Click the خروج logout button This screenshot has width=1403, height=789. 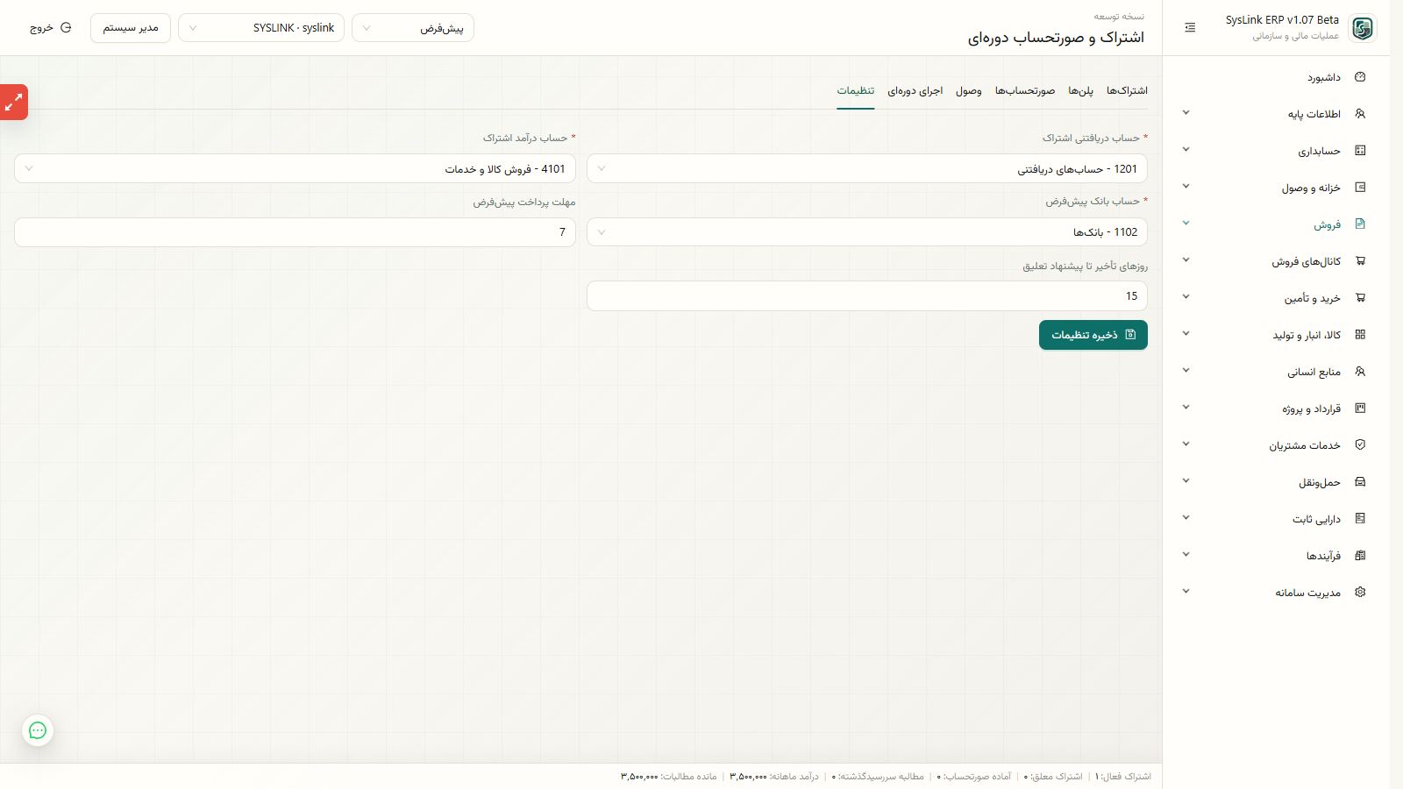50,28
